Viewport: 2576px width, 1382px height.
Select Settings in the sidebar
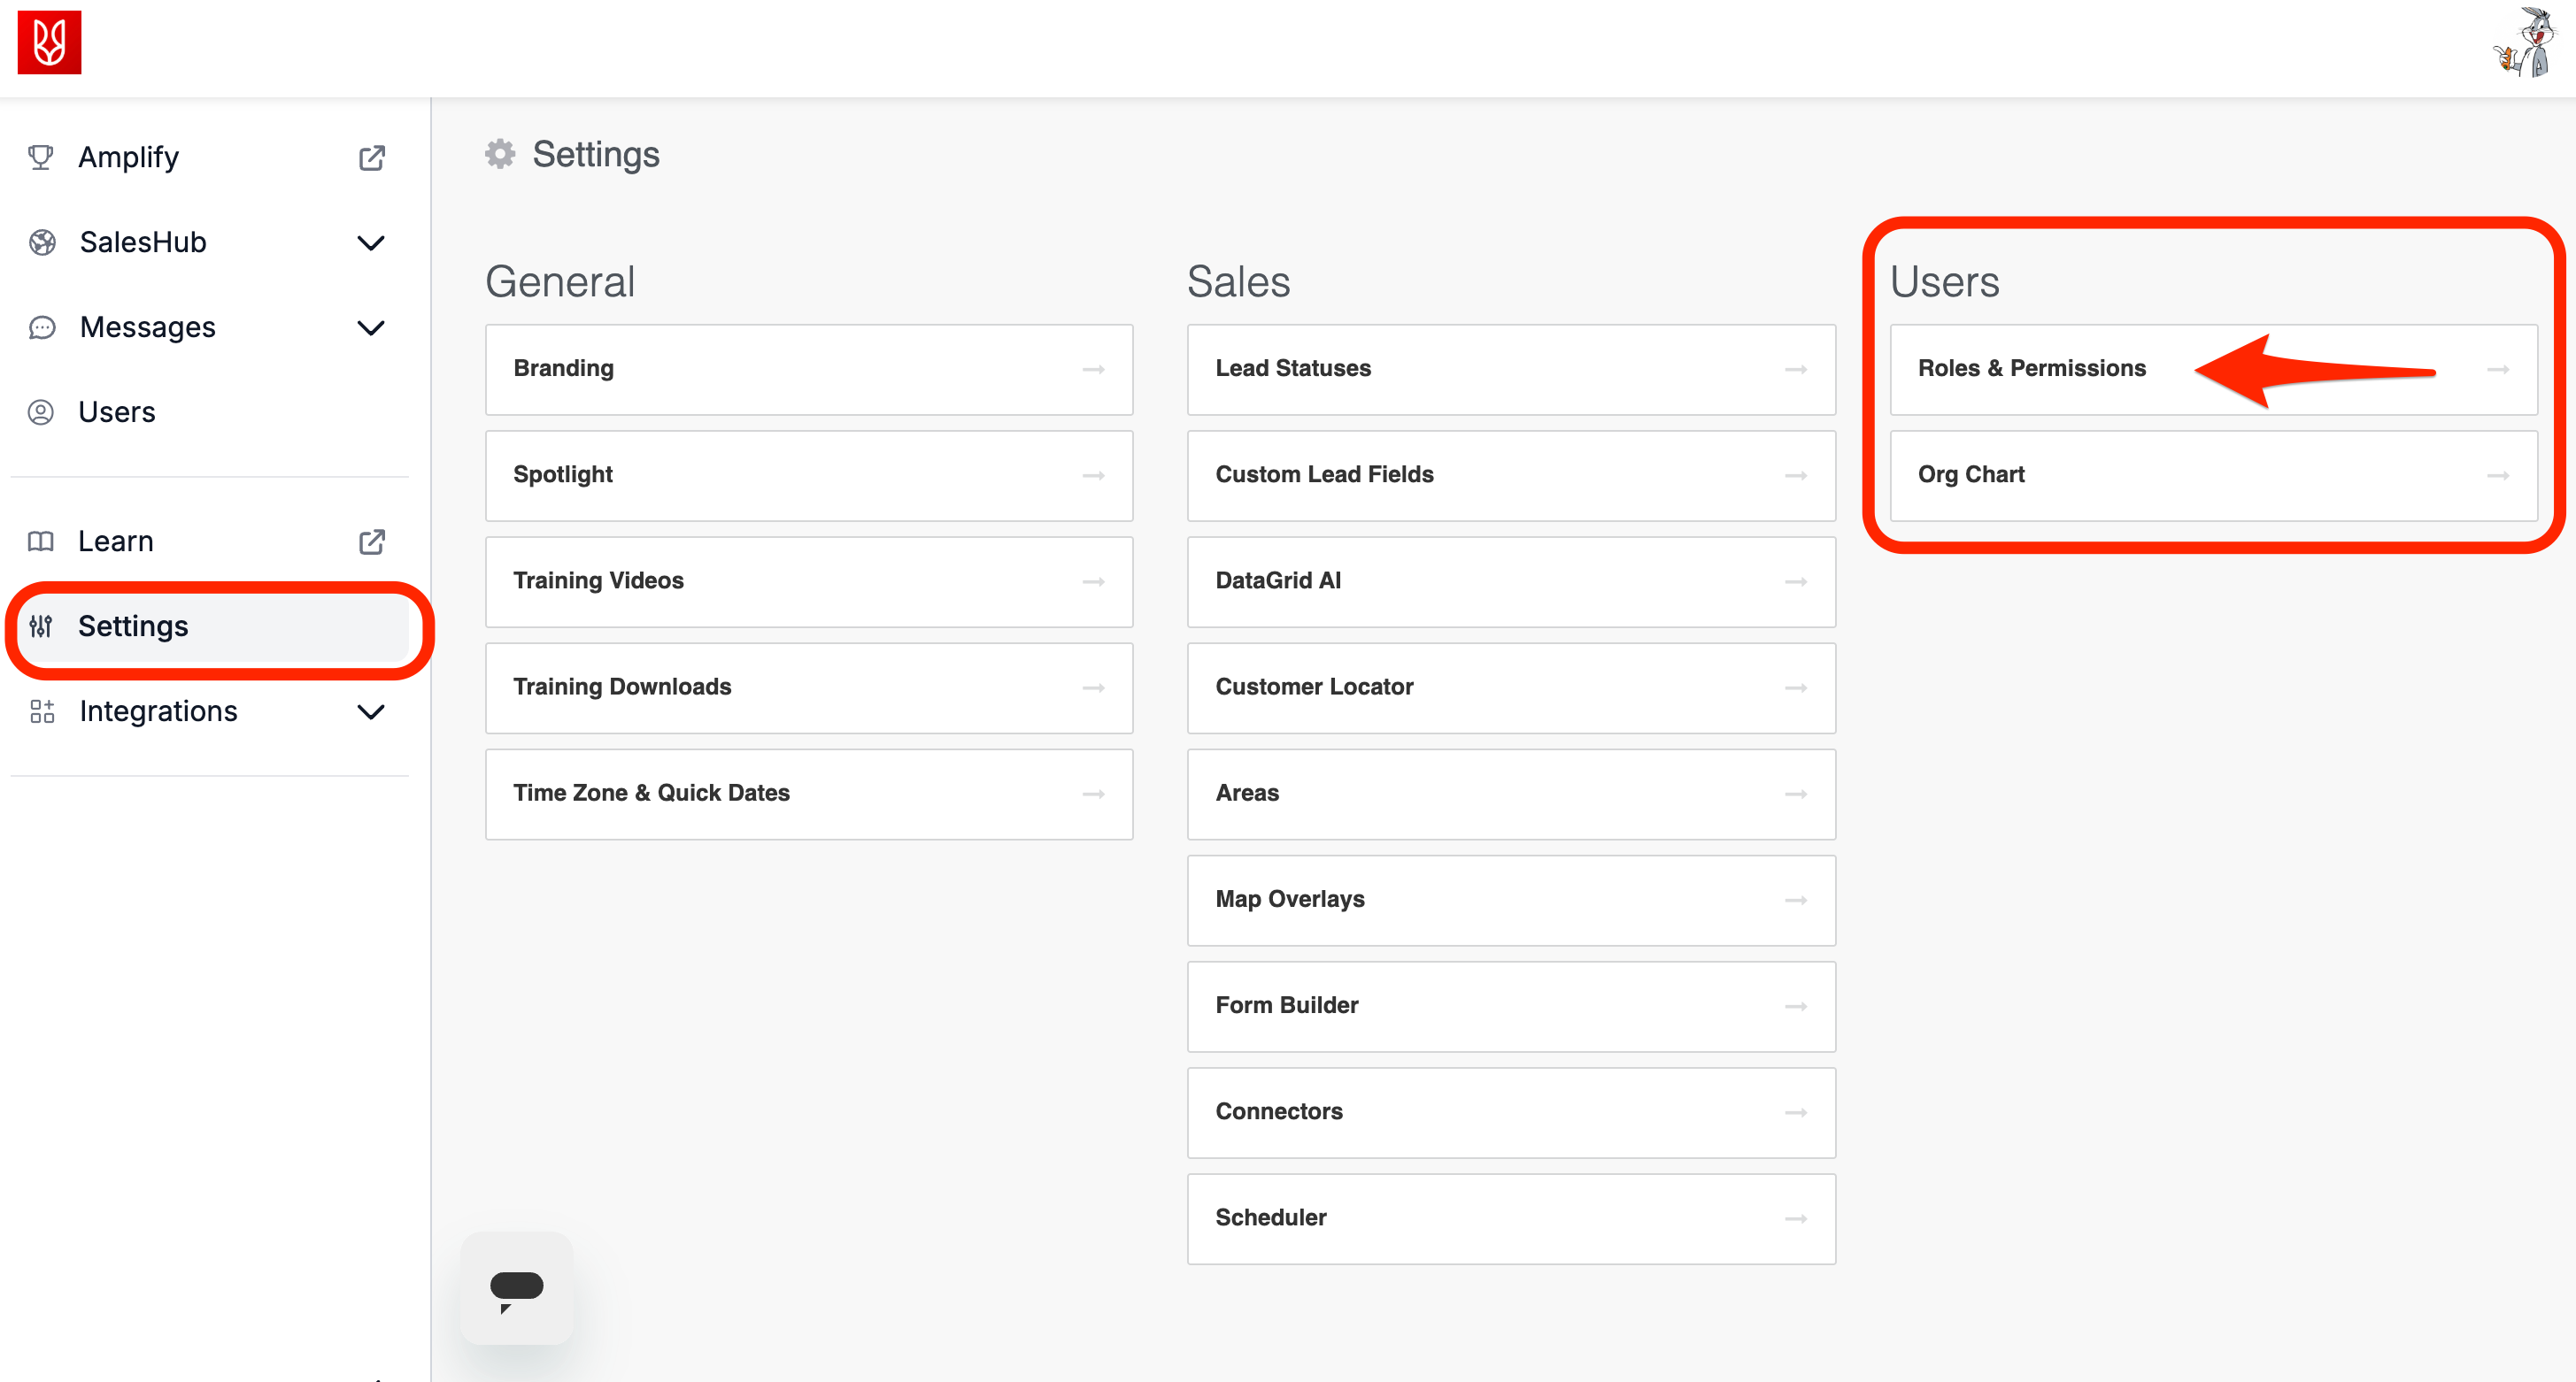coord(133,626)
